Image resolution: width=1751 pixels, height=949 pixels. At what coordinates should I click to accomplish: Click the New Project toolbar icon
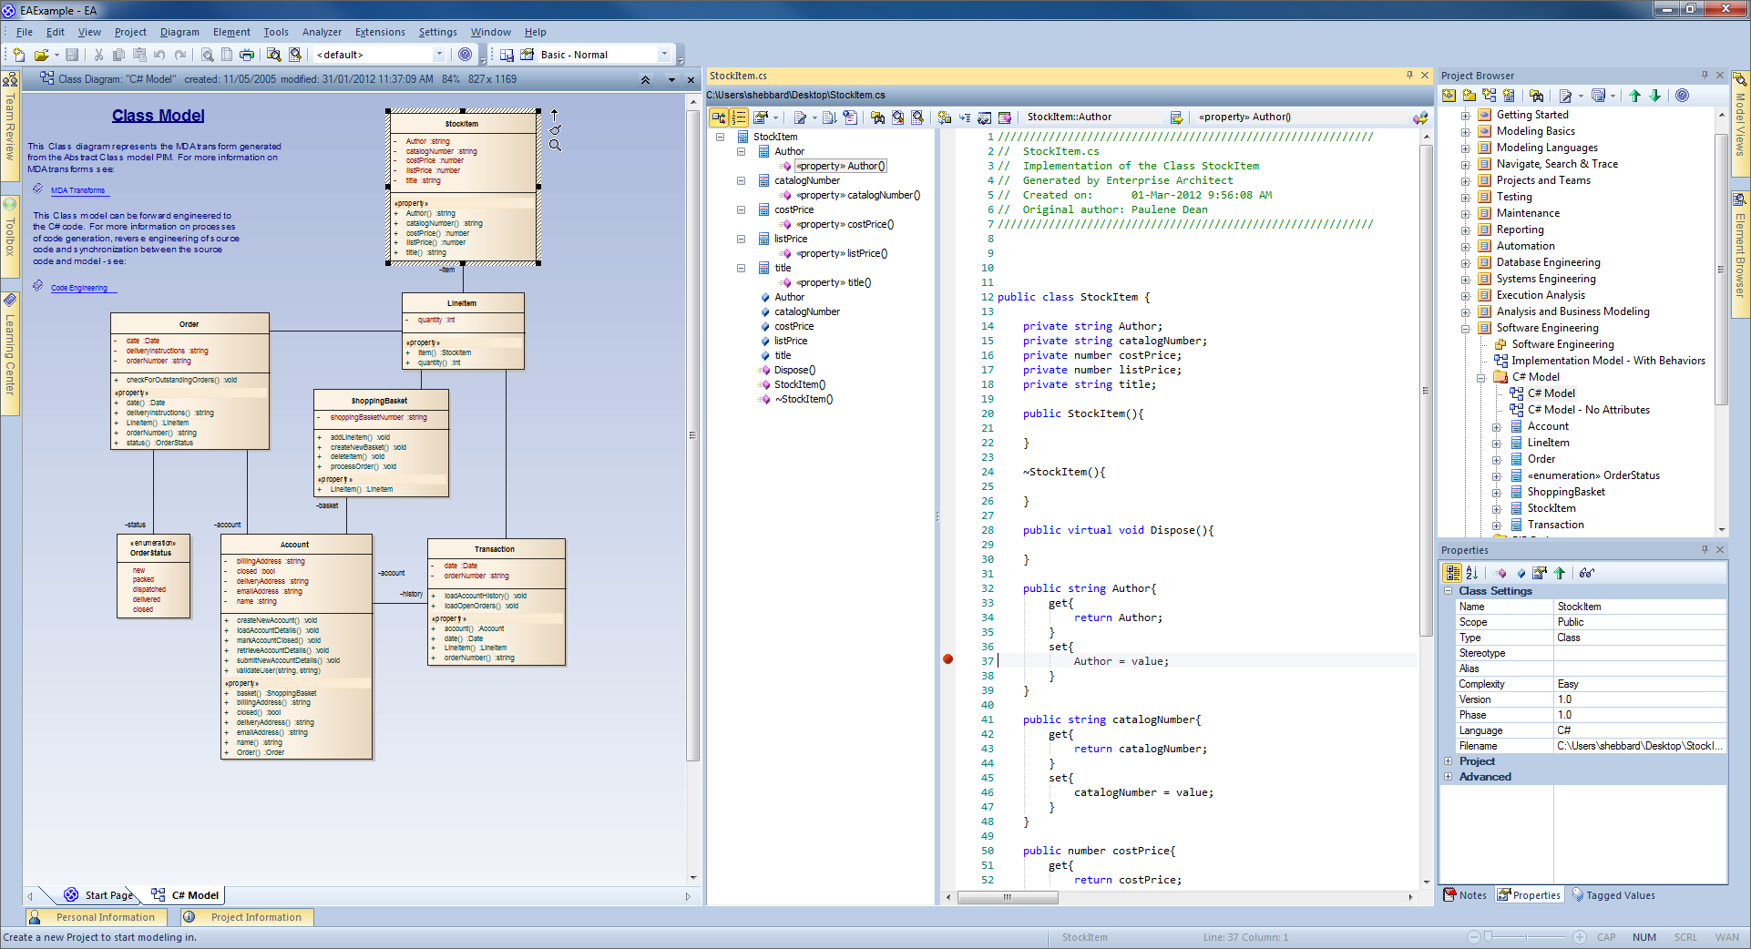pos(18,55)
